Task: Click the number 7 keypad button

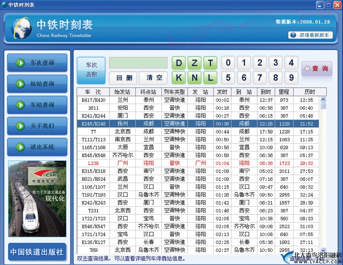Action: pos(260,78)
